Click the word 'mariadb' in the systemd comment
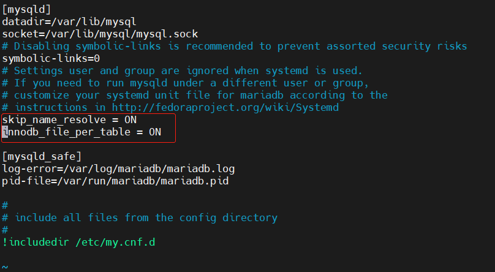Viewport: 495px width, 272px height. tap(262, 96)
